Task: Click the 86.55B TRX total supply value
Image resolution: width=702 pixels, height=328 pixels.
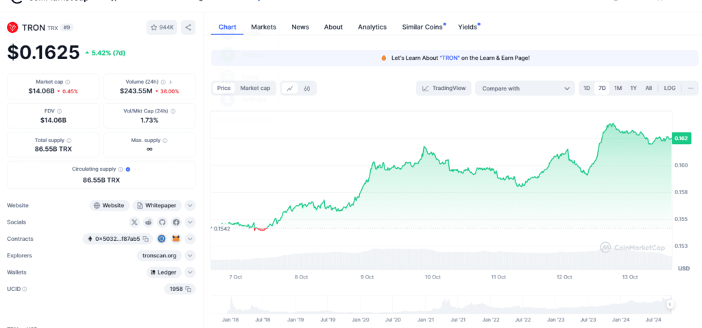Action: tap(53, 149)
